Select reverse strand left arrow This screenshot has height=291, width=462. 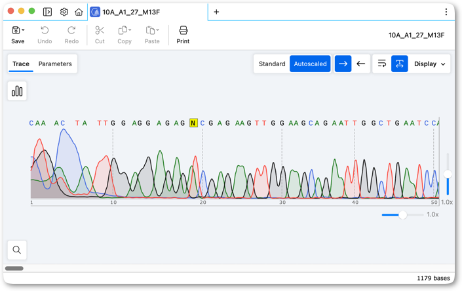coord(360,64)
